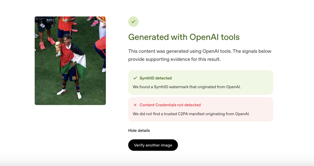
Task: Select the Generated with OpenAI tools heading
Action: [184, 37]
